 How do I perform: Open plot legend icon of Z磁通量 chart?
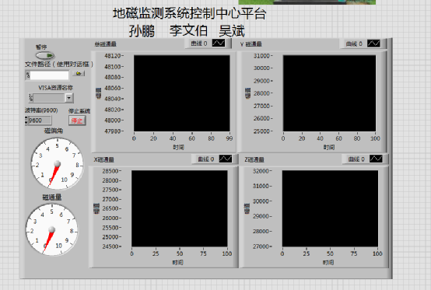pyautogui.click(x=376, y=159)
